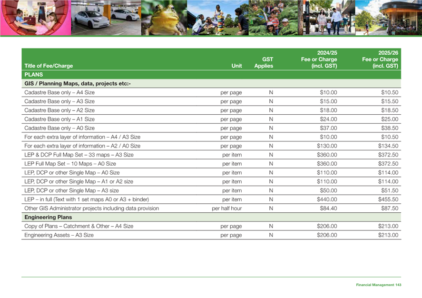Image resolution: width=422 pixels, height=298 pixels.
Task: Select the '2025/26 Fee or Charge' header
Action: pos(380,59)
